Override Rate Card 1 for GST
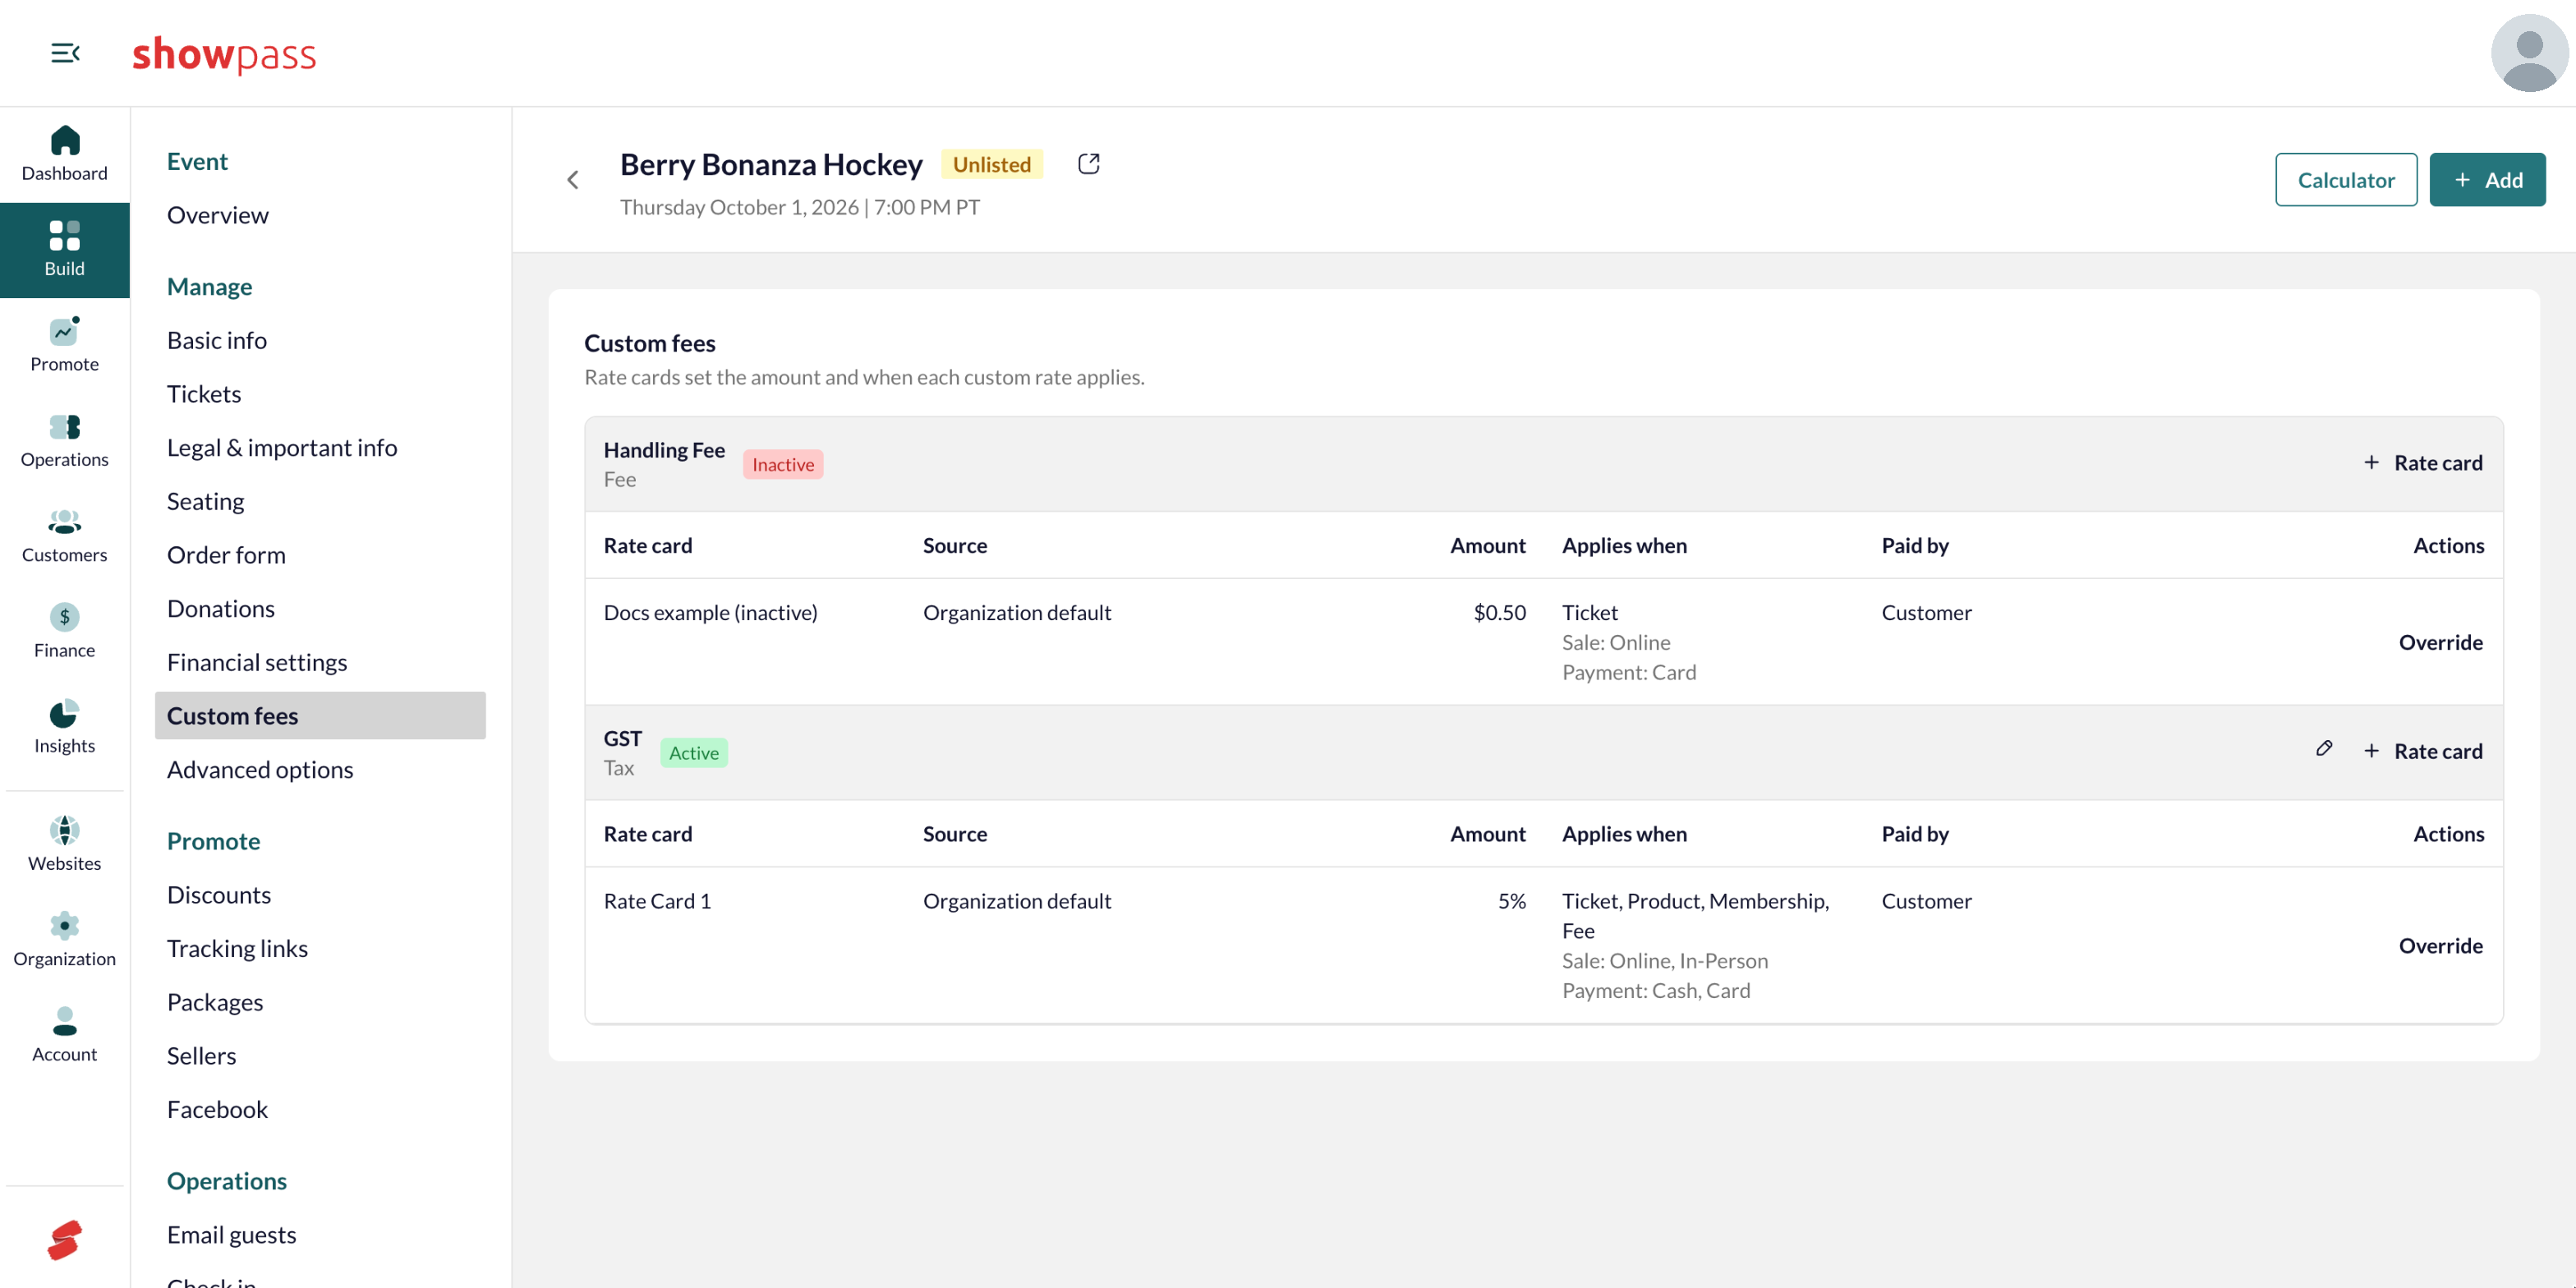2576x1288 pixels. click(2440, 946)
